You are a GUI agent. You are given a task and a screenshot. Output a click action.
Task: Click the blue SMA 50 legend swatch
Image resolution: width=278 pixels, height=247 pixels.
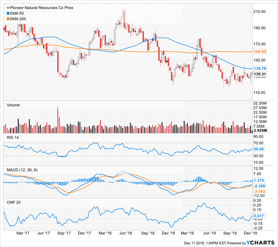pyautogui.click(x=8, y=13)
